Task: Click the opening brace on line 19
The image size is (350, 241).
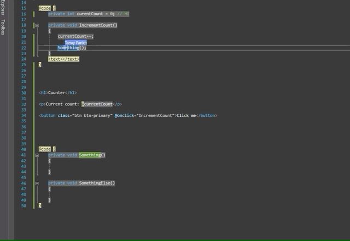Action: (49, 31)
